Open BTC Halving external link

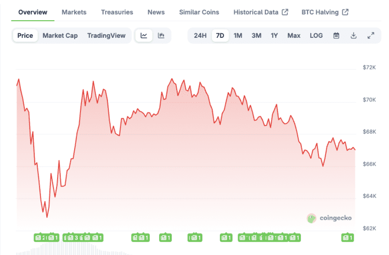[325, 12]
